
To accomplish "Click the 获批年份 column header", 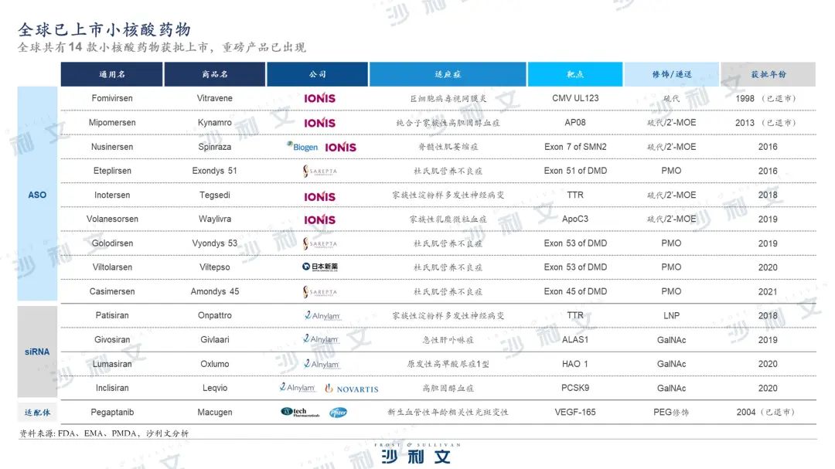I will click(x=769, y=74).
